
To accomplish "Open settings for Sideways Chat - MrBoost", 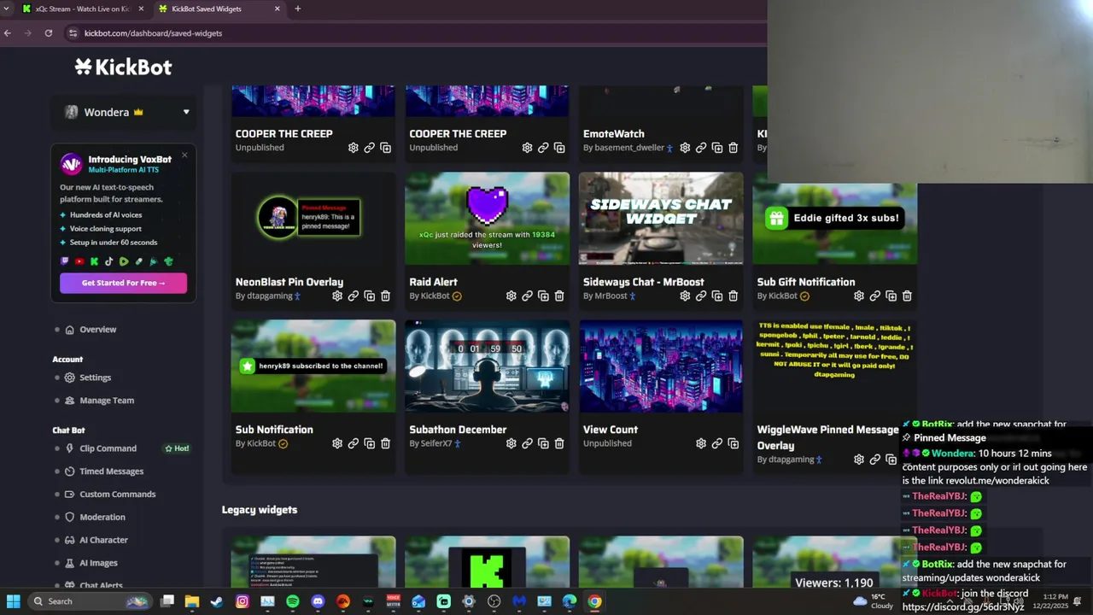I will click(685, 296).
